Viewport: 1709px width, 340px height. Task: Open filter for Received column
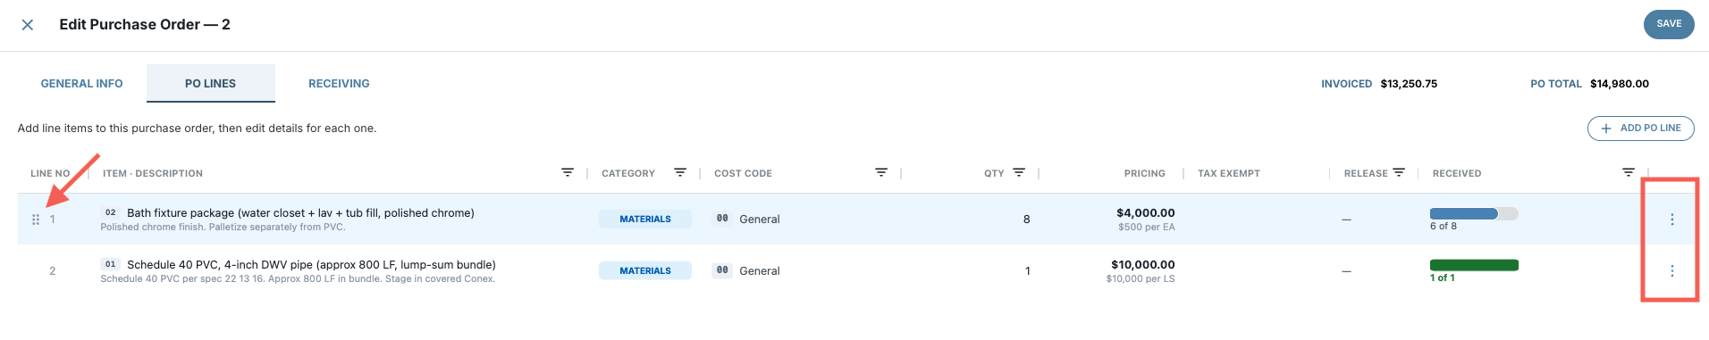[1629, 172]
